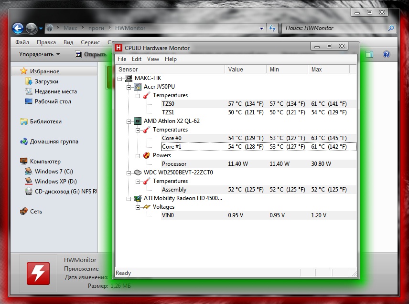Open the HWMonitor Edit menu

tap(137, 59)
